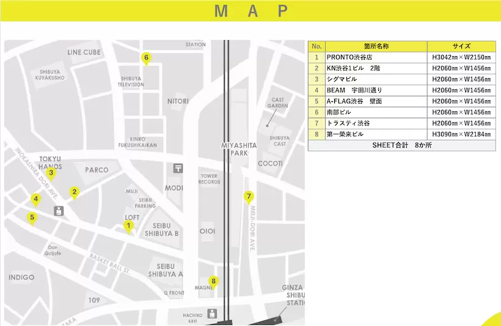
Task: Click police box icon on Inokashira Dori
Action: (59, 212)
